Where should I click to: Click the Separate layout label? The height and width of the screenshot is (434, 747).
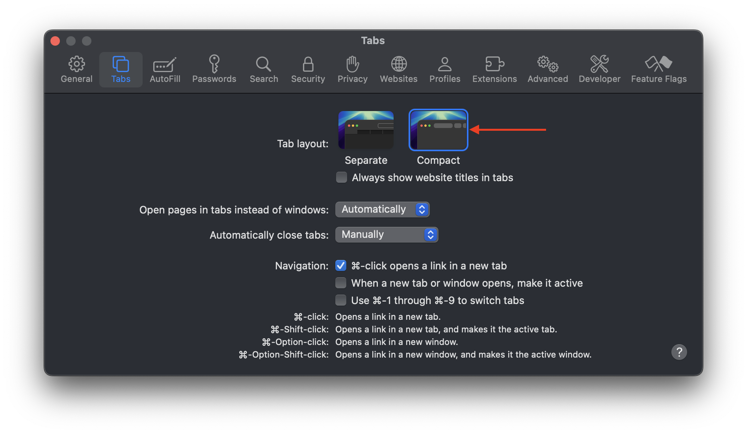pyautogui.click(x=366, y=160)
